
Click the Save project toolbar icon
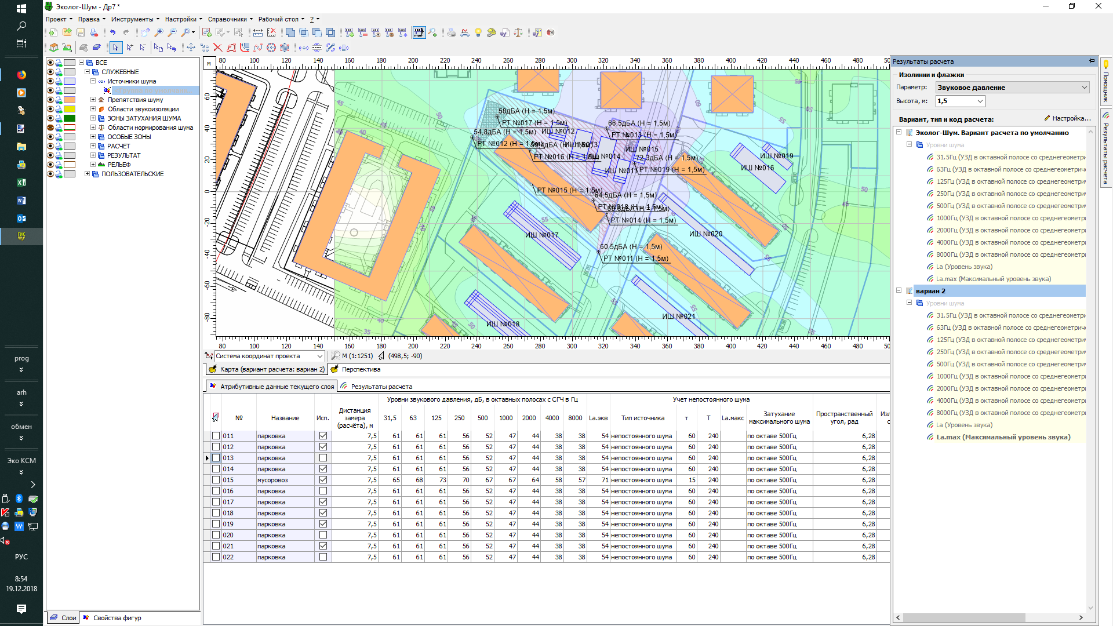click(x=81, y=33)
